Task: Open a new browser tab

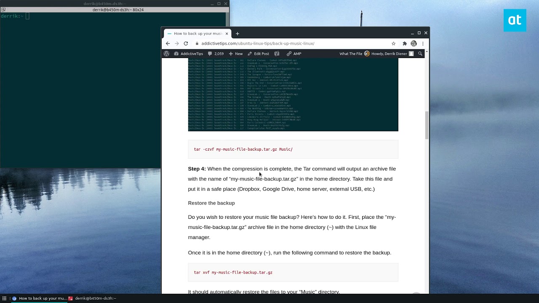Action: click(237, 34)
